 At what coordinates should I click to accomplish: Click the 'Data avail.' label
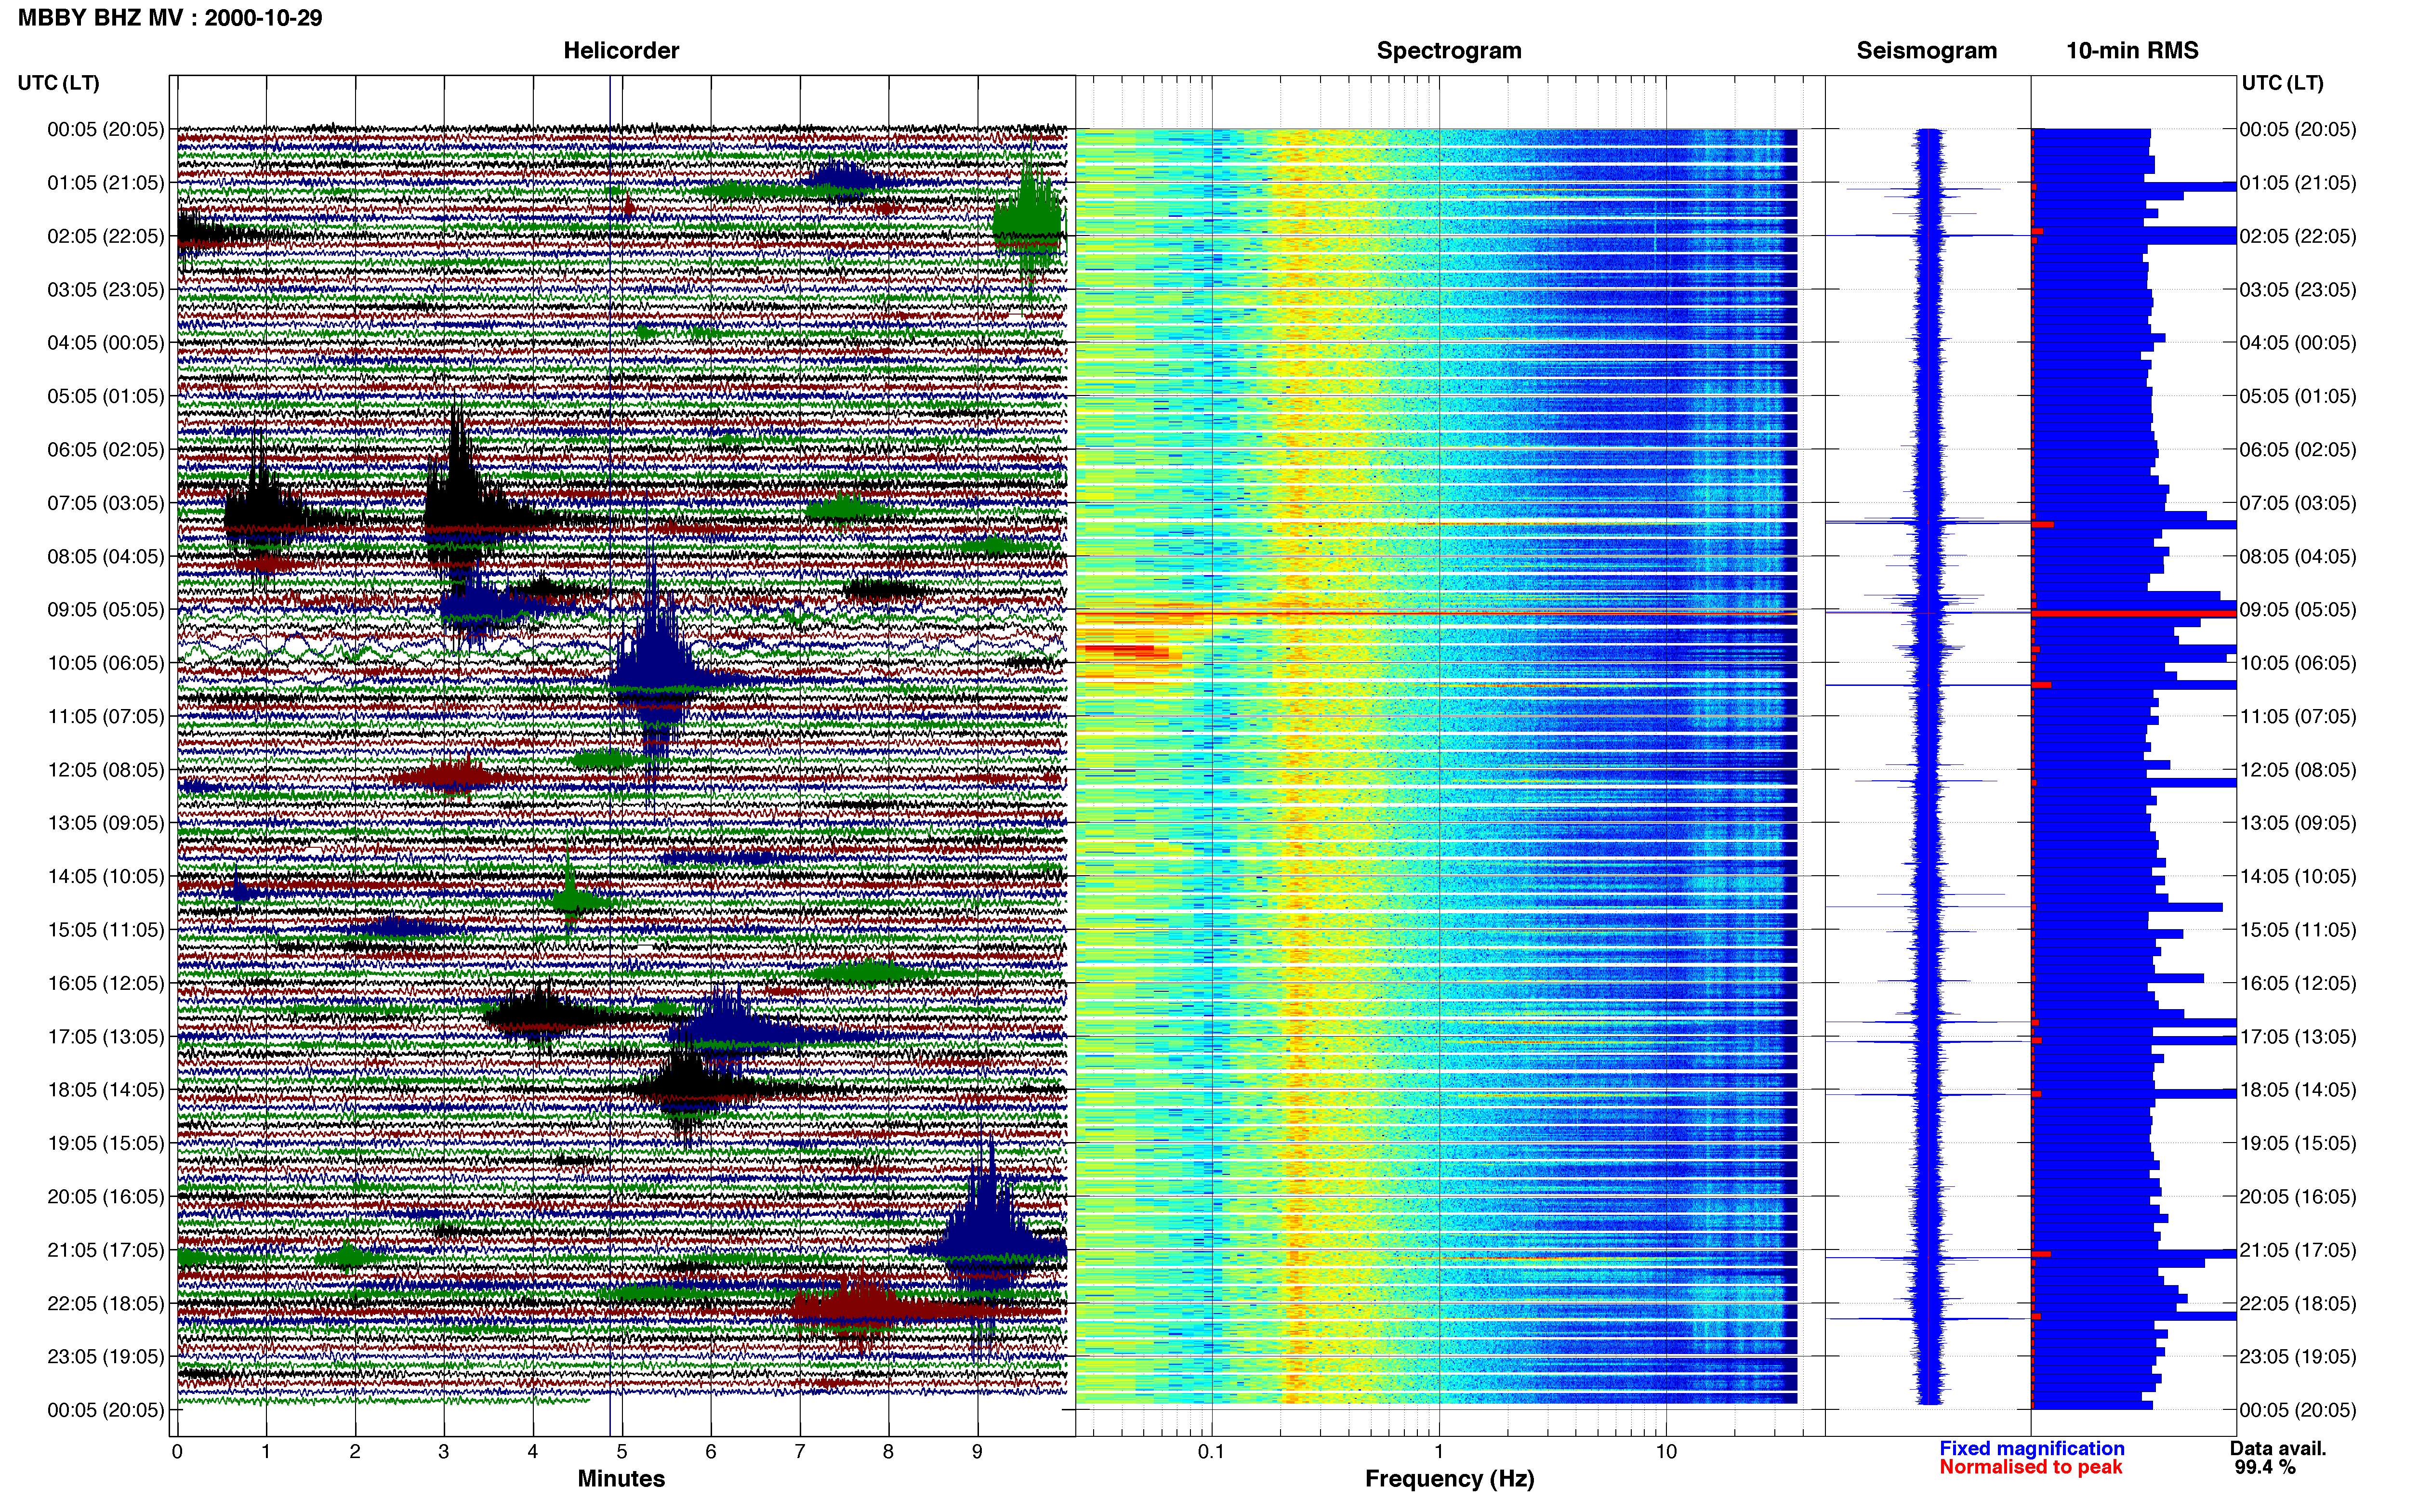[x=2278, y=1448]
